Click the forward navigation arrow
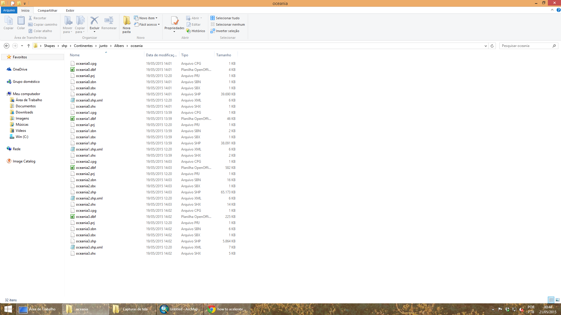The image size is (561, 315). [x=15, y=46]
